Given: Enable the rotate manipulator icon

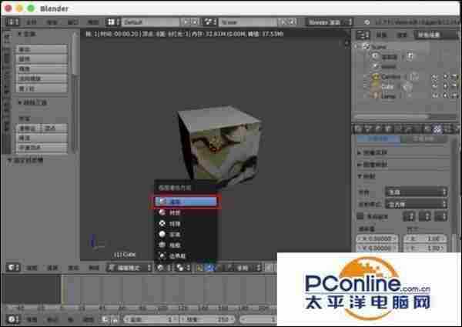Looking at the screenshot, I should pyautogui.click(x=219, y=268).
